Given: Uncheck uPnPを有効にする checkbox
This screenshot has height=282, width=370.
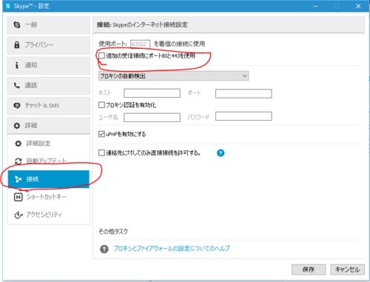Looking at the screenshot, I should [101, 134].
